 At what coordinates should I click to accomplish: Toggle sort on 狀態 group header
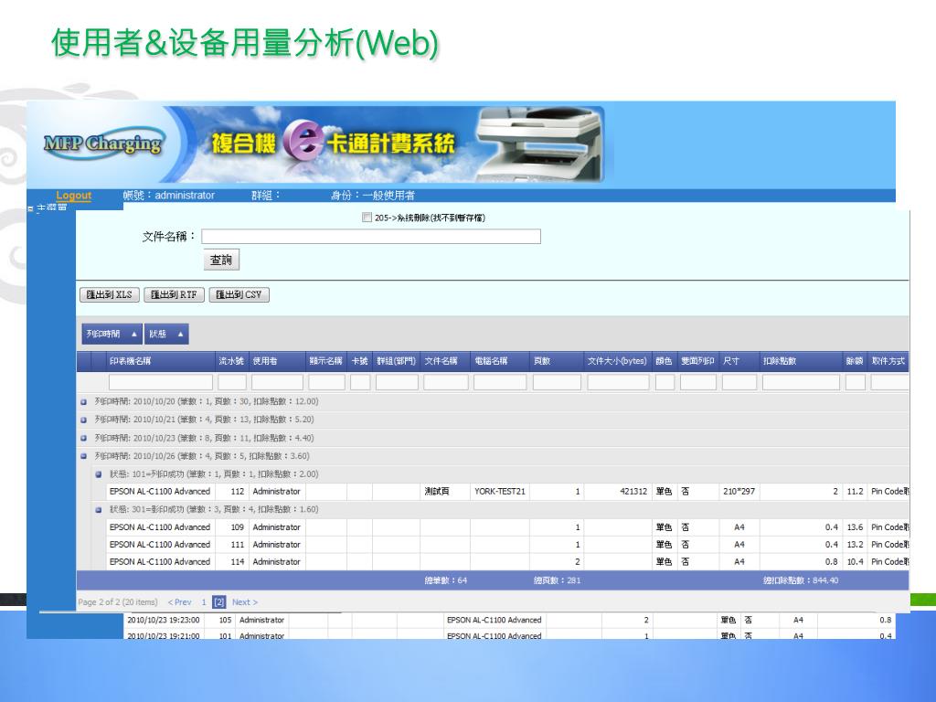(166, 335)
